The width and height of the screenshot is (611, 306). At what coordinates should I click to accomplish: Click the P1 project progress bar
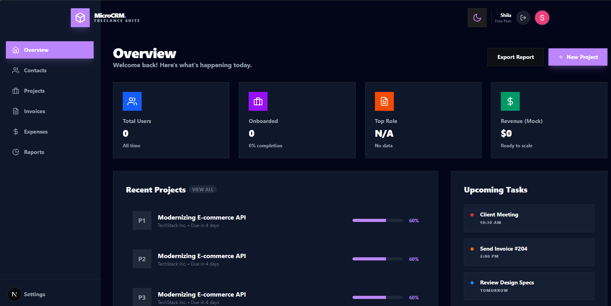point(377,220)
